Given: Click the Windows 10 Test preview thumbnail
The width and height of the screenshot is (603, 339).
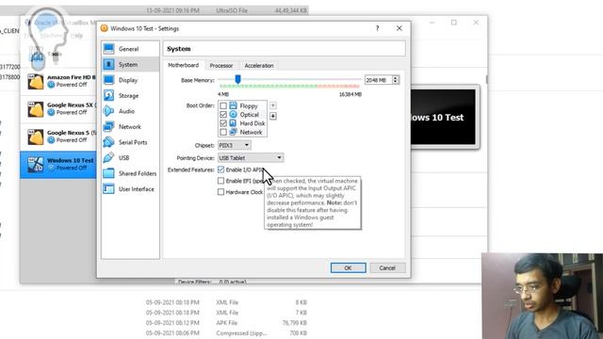Looking at the screenshot, I should 443,117.
